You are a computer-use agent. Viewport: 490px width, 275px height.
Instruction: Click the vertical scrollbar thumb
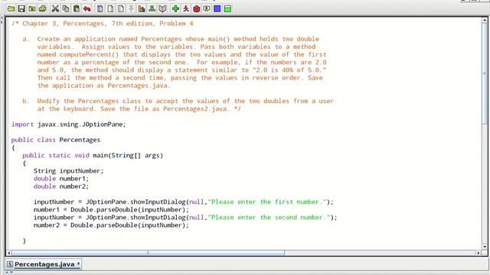click(x=485, y=73)
